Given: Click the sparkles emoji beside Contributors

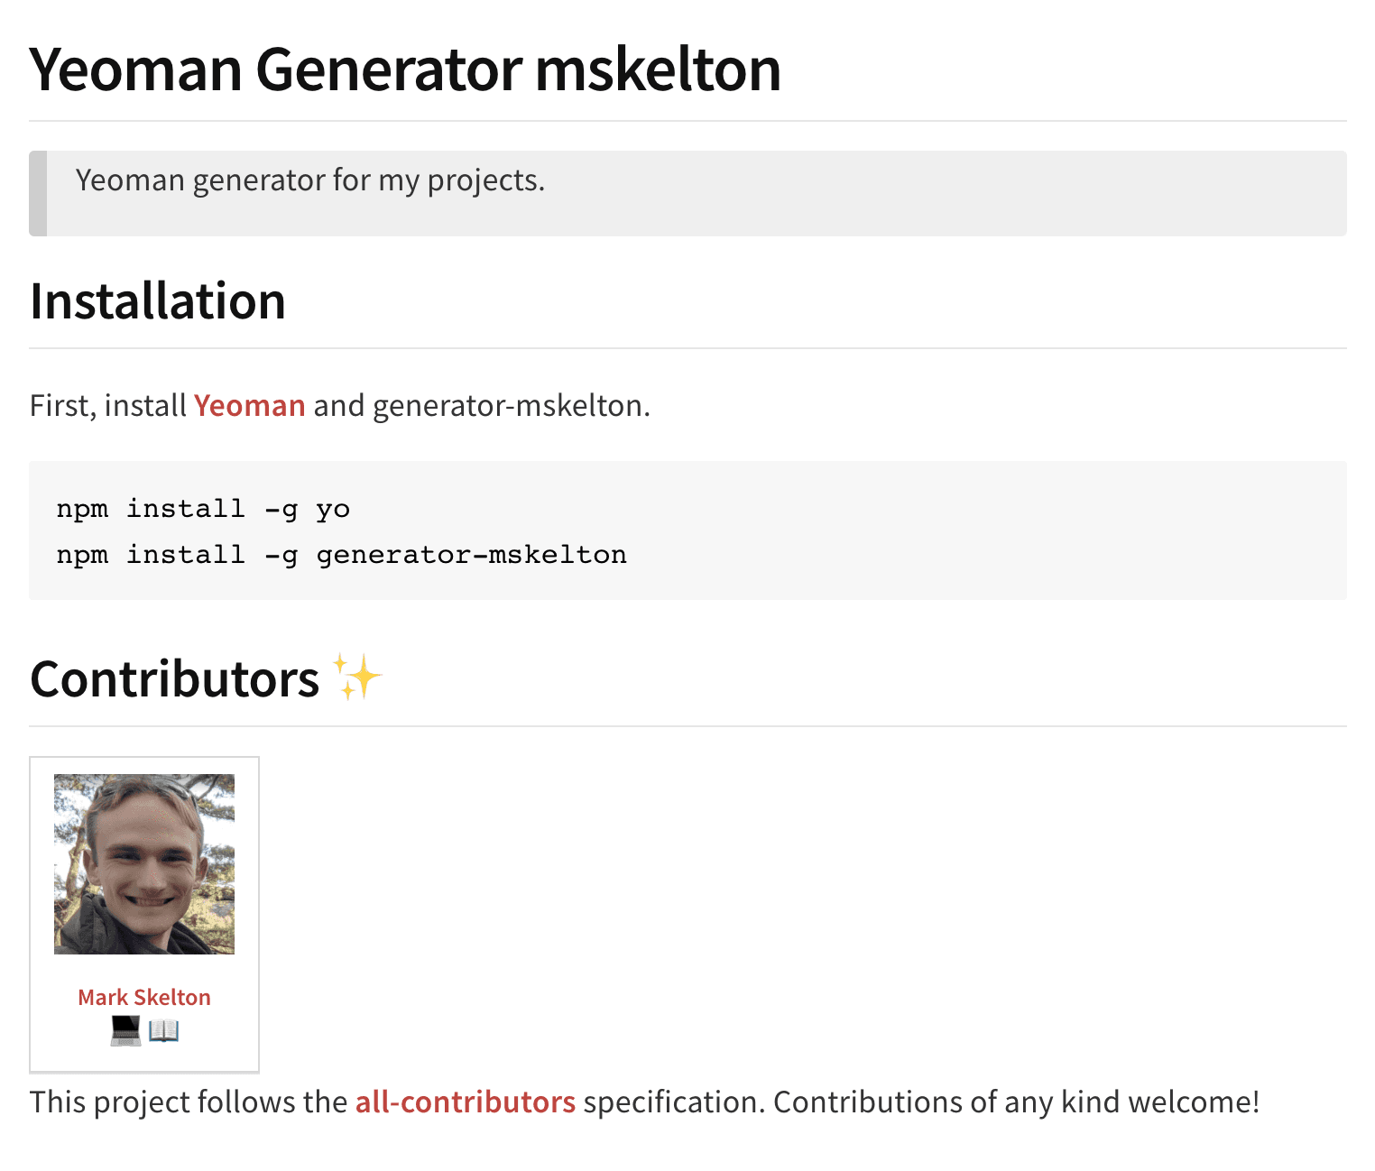Looking at the screenshot, I should (357, 677).
